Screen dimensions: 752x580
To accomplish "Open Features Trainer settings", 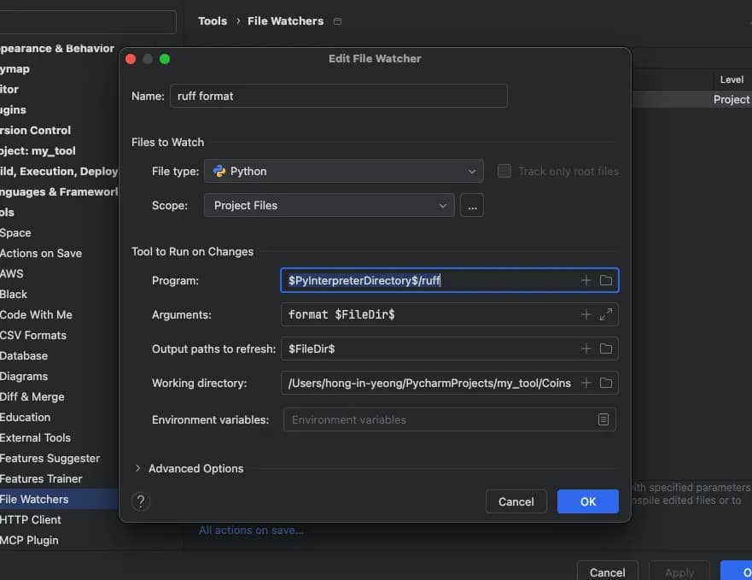I will [41, 478].
